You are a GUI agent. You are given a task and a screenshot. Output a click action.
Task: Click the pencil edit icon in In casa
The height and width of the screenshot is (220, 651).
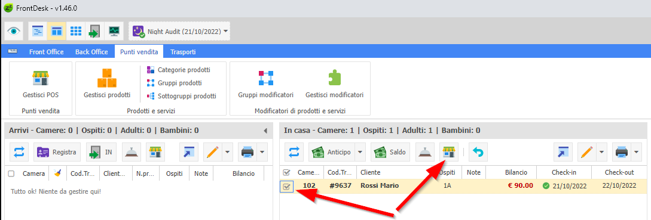click(586, 152)
